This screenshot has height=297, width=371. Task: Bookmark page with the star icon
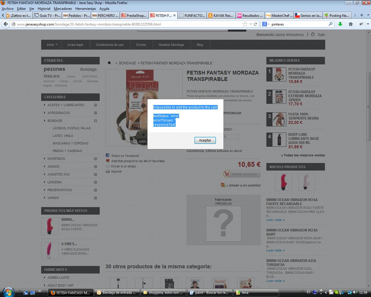click(245, 24)
